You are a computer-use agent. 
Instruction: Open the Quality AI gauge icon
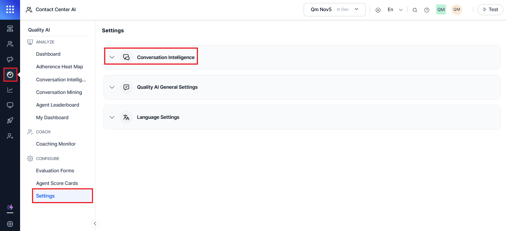click(x=10, y=75)
